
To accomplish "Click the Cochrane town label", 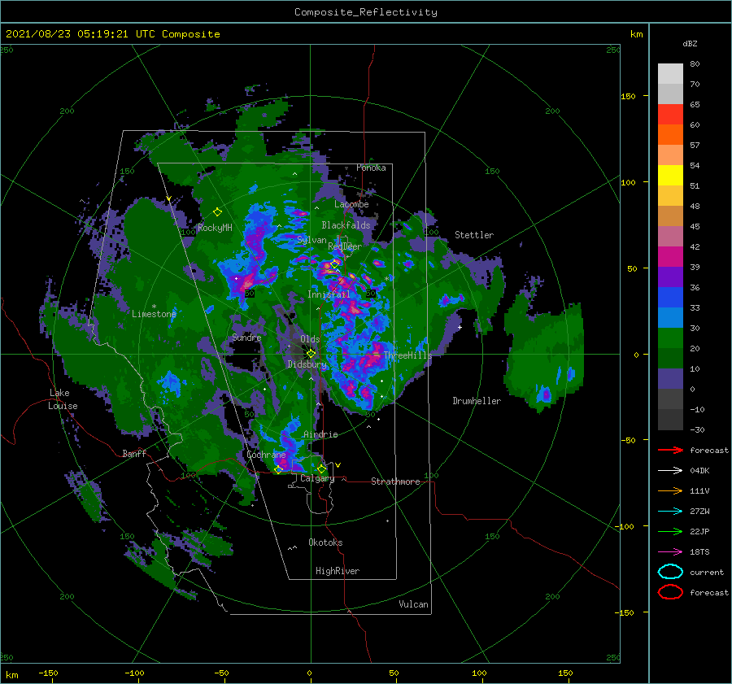I will pos(266,455).
